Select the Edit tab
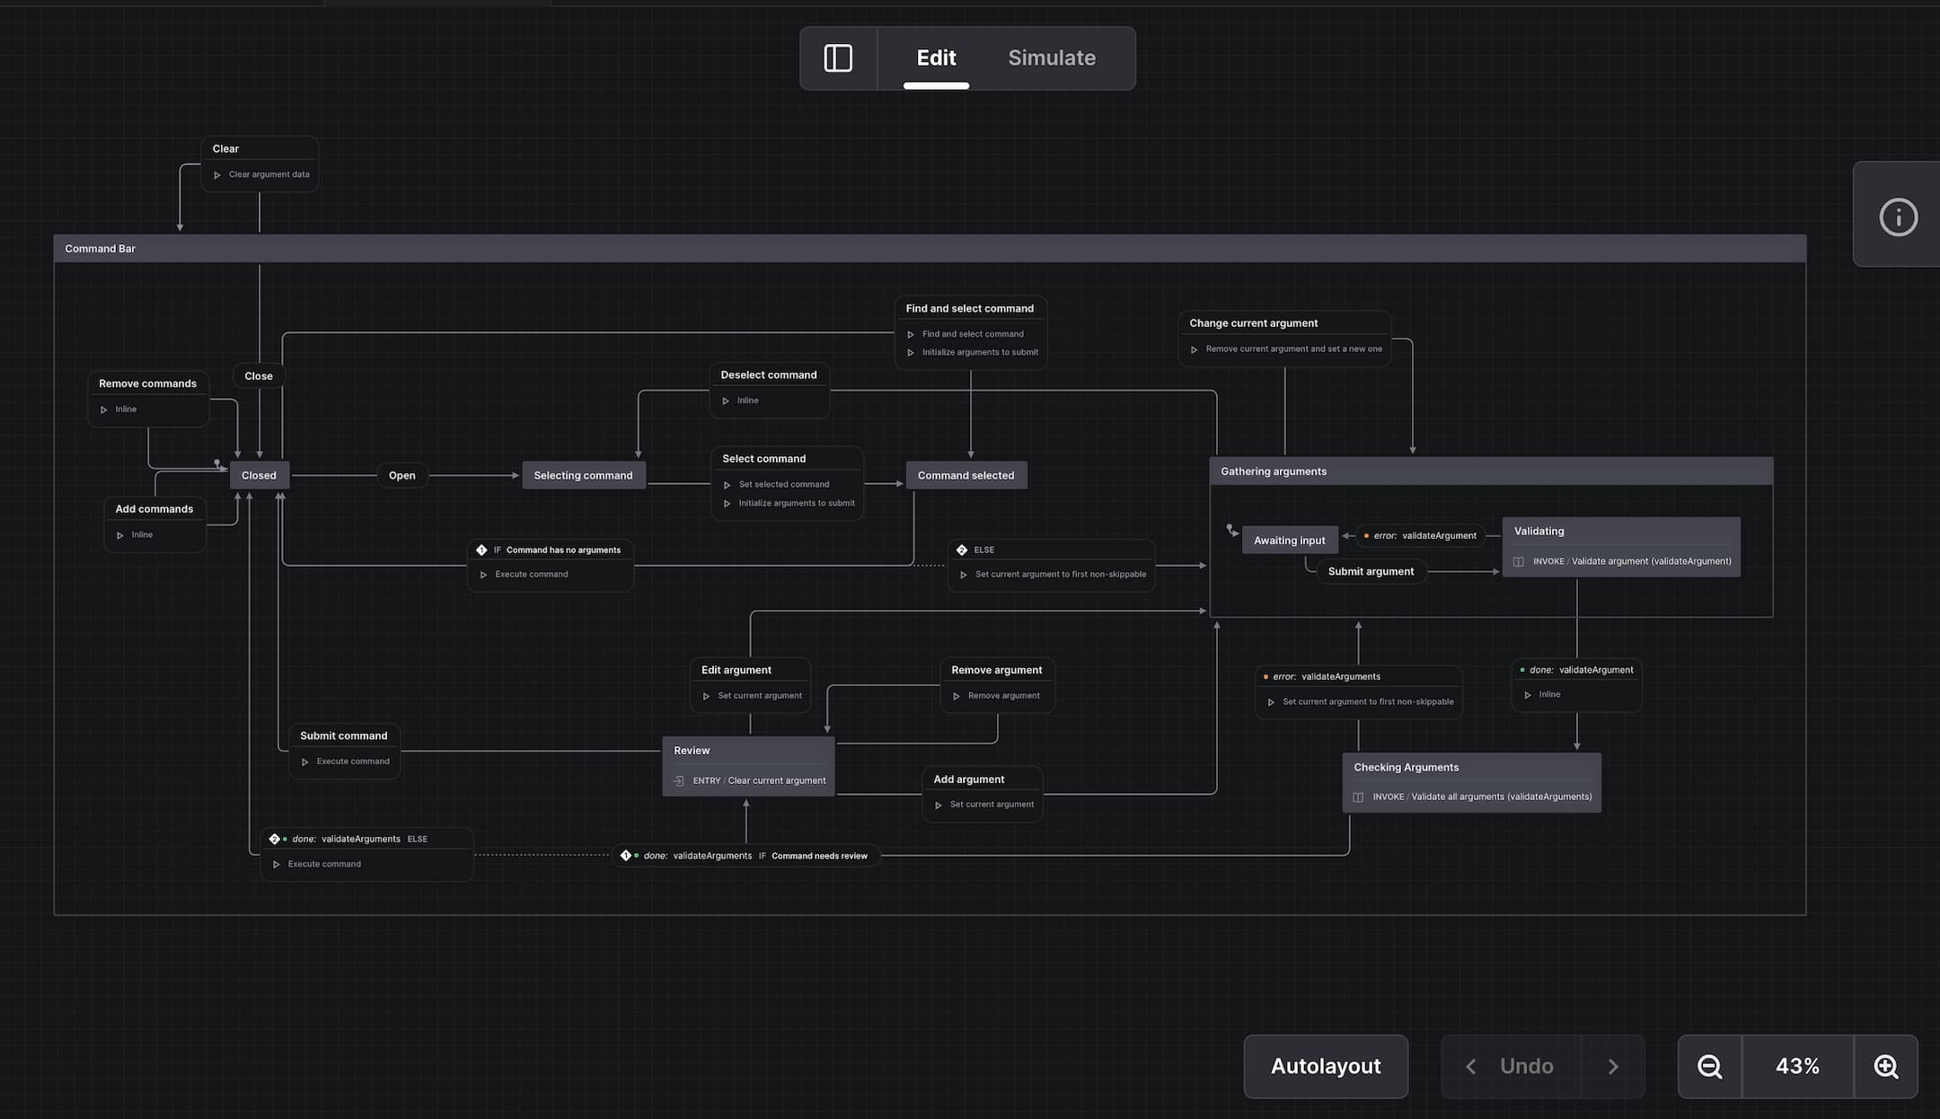Screen dimensions: 1940x1119 [x=935, y=57]
